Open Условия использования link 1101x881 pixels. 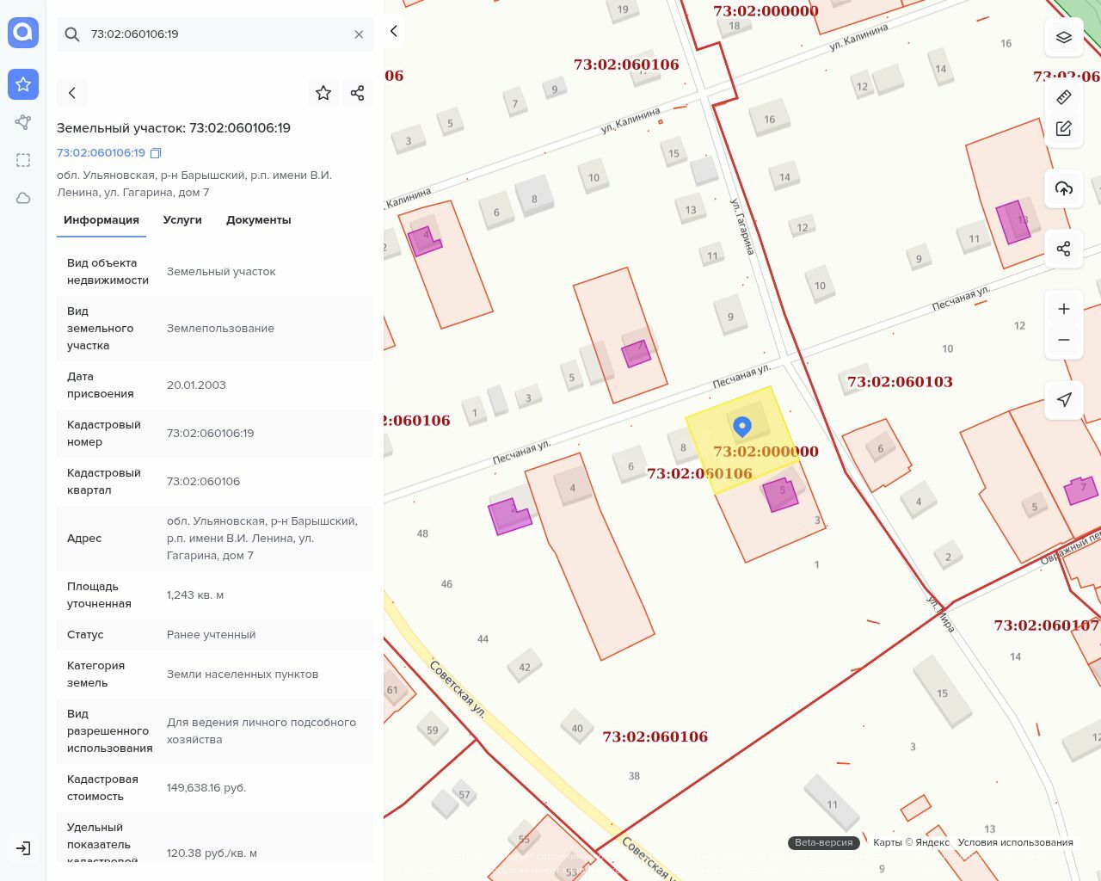[x=1015, y=842]
